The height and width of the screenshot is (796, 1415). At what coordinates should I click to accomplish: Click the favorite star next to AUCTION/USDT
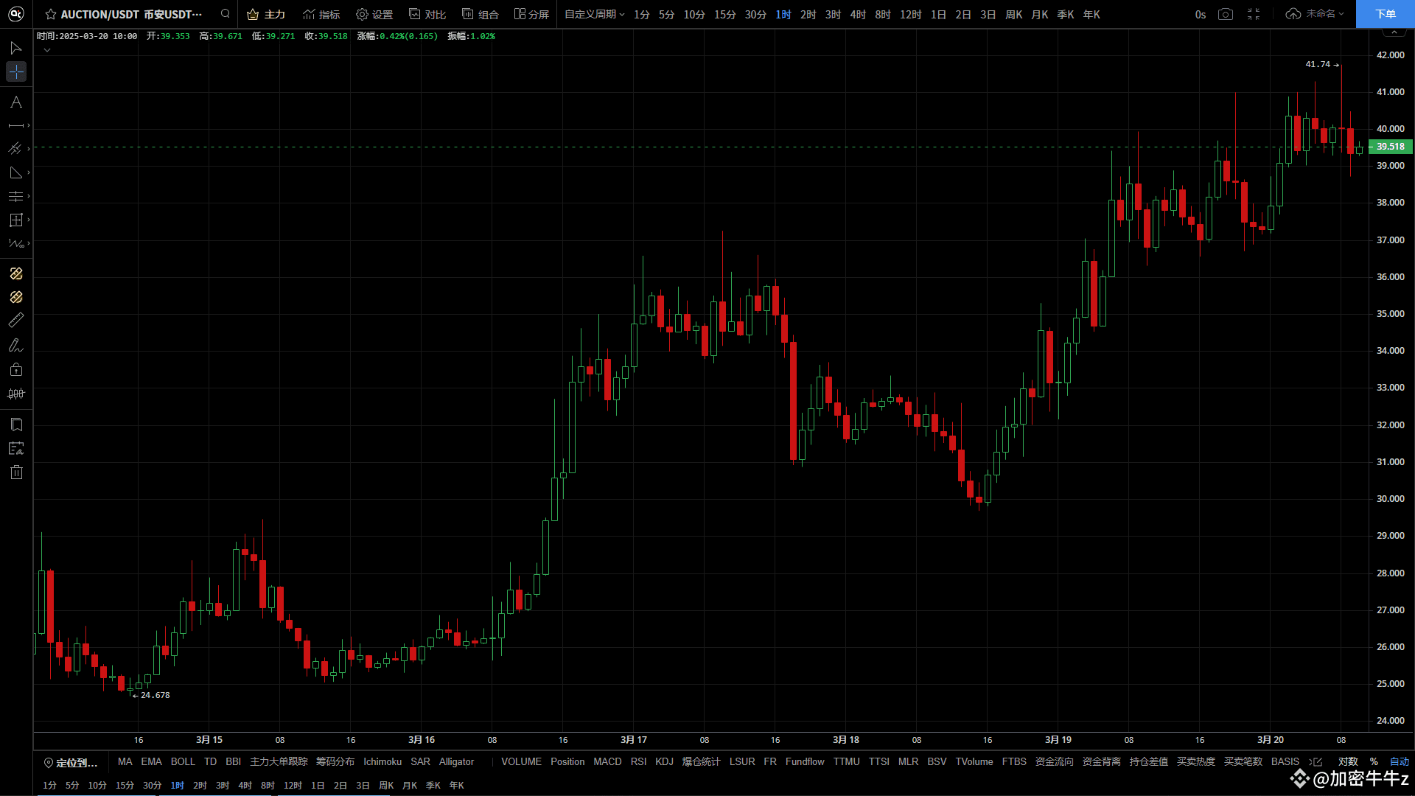click(x=50, y=14)
